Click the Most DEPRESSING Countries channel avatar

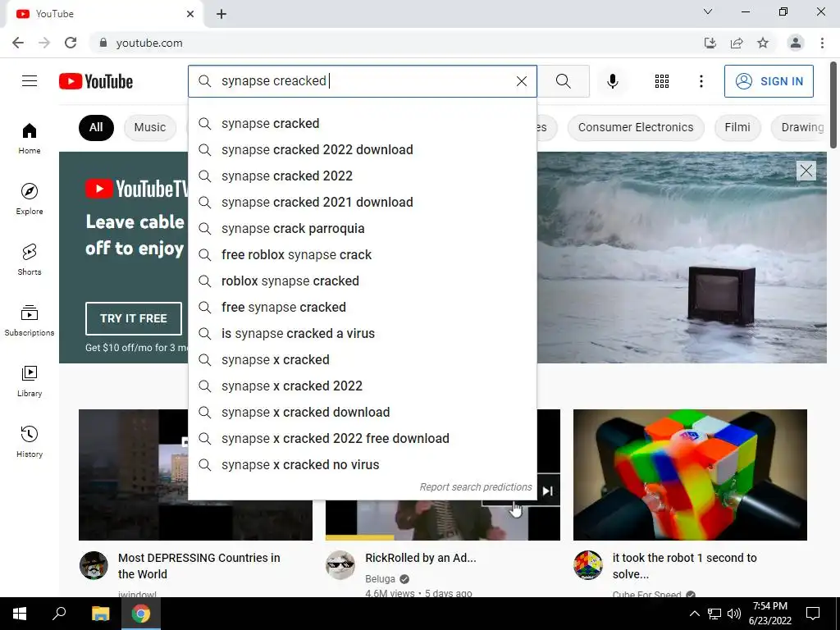pyautogui.click(x=94, y=564)
